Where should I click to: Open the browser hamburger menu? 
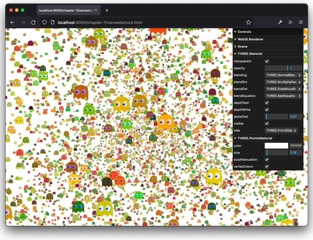301,22
